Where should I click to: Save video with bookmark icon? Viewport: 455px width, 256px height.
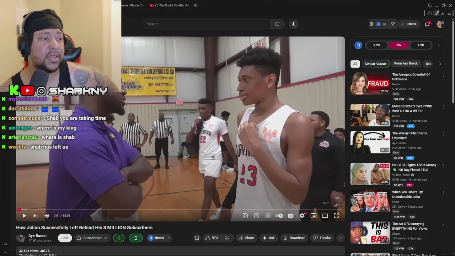coord(197,238)
